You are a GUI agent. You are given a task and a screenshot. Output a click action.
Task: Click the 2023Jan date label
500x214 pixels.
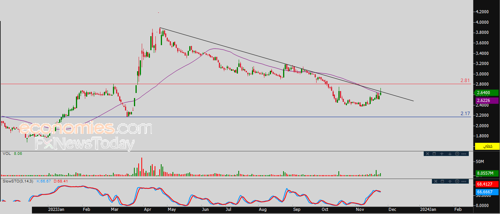click(56, 209)
